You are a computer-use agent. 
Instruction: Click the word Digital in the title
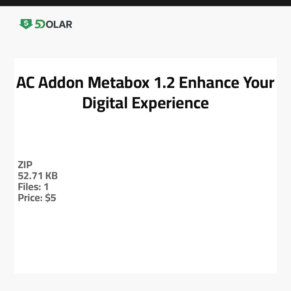[102, 103]
